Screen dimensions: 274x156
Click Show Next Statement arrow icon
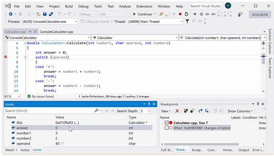coord(195,14)
